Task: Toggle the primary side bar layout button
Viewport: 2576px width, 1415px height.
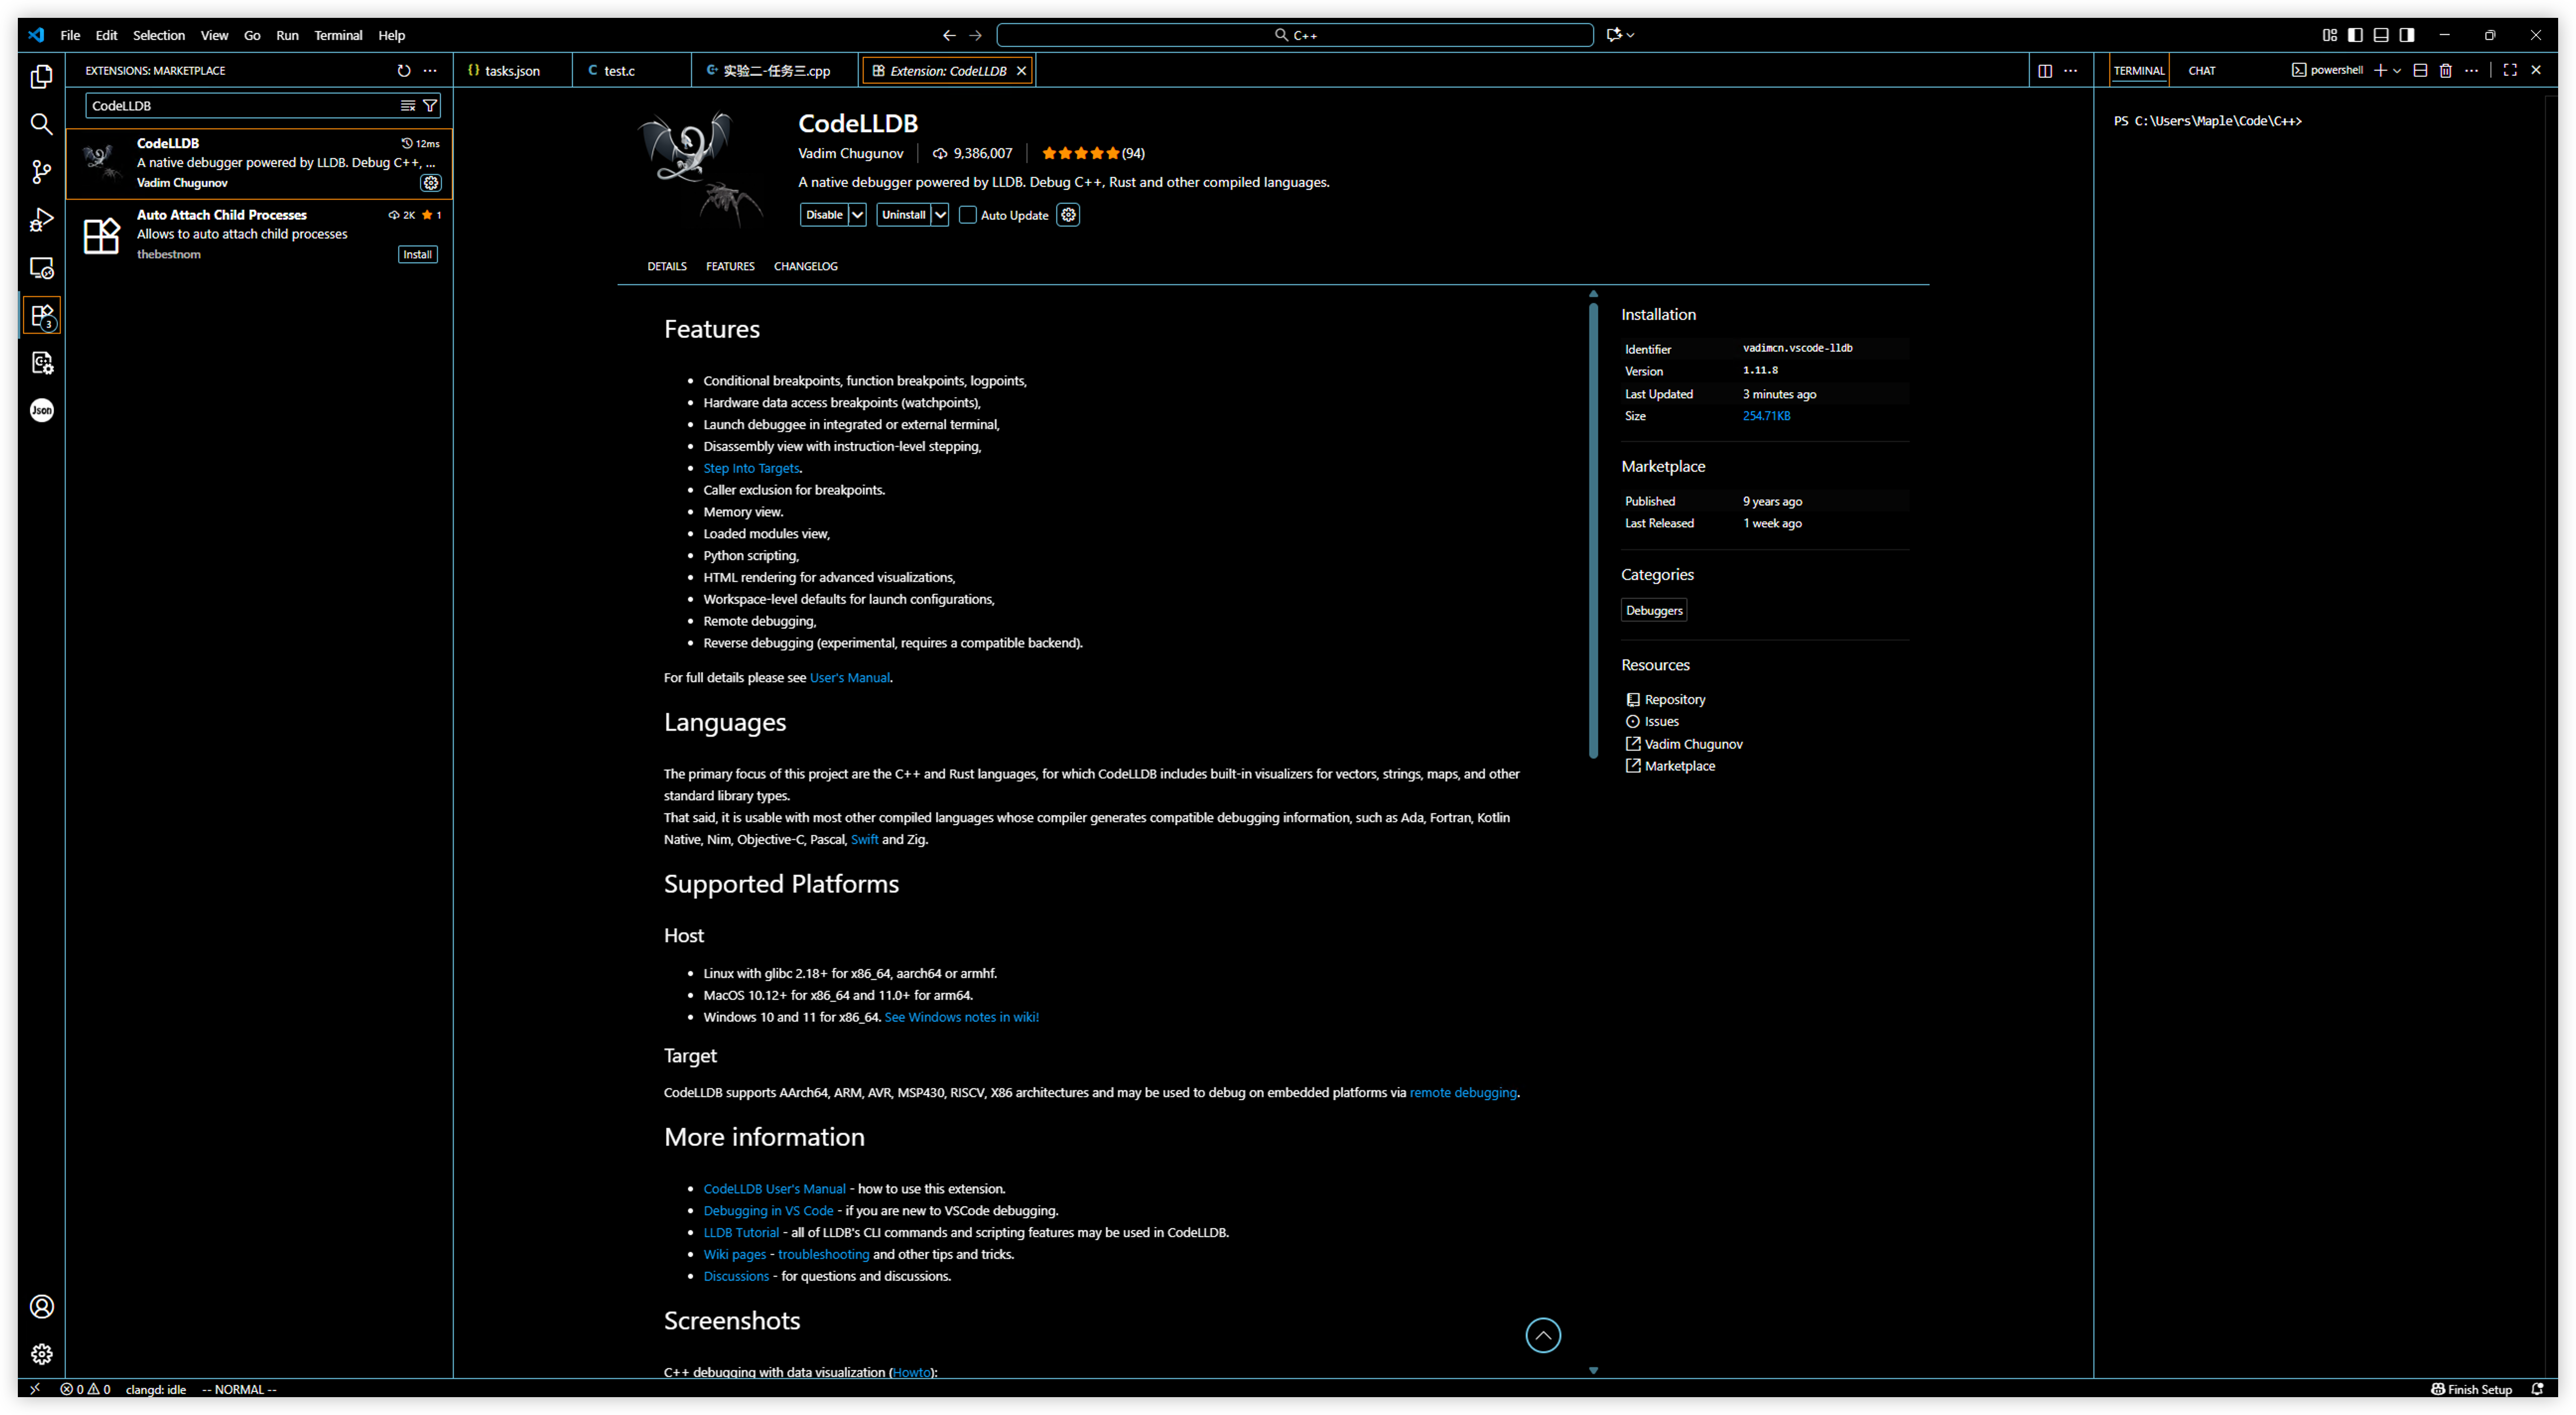Action: (x=2355, y=35)
